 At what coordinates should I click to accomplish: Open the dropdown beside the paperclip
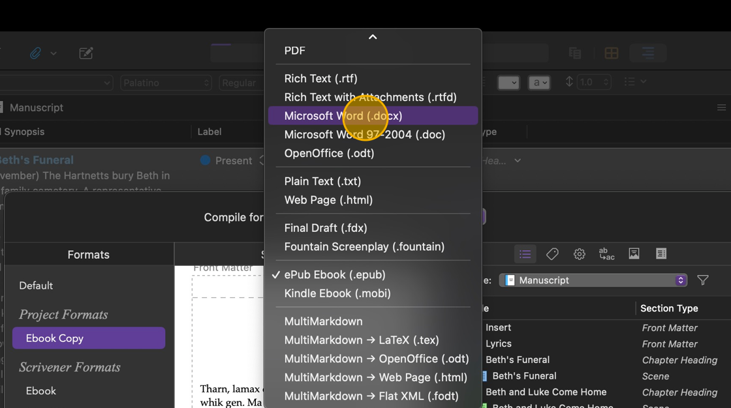(54, 53)
